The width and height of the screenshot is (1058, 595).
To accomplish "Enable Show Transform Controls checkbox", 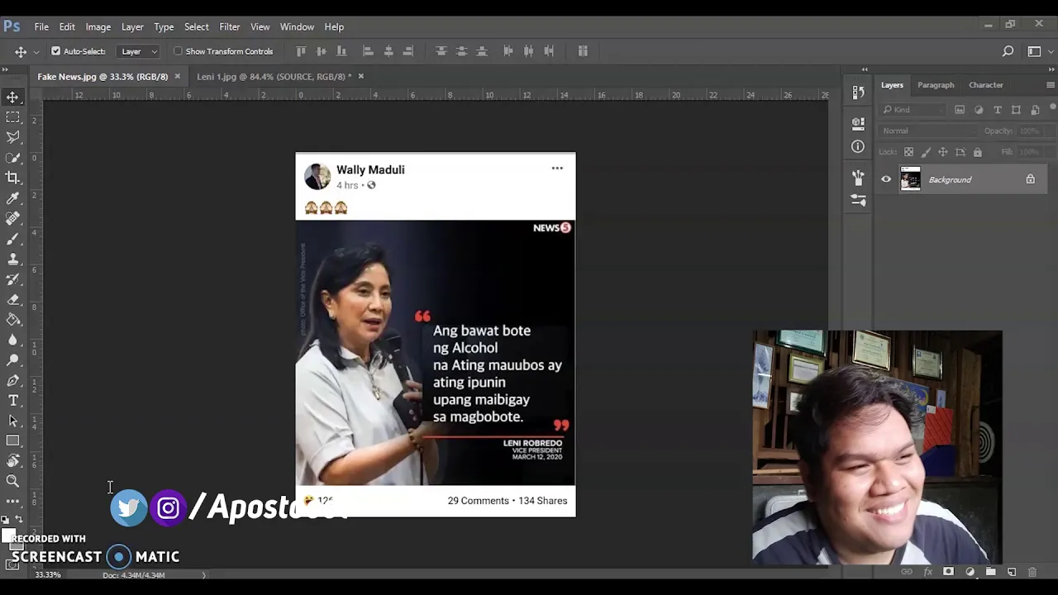I will (x=178, y=51).
